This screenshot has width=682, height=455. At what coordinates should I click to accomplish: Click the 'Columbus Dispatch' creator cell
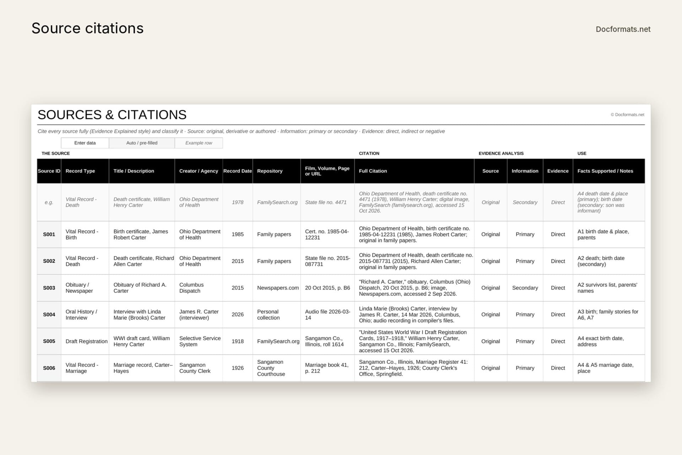pyautogui.click(x=199, y=288)
